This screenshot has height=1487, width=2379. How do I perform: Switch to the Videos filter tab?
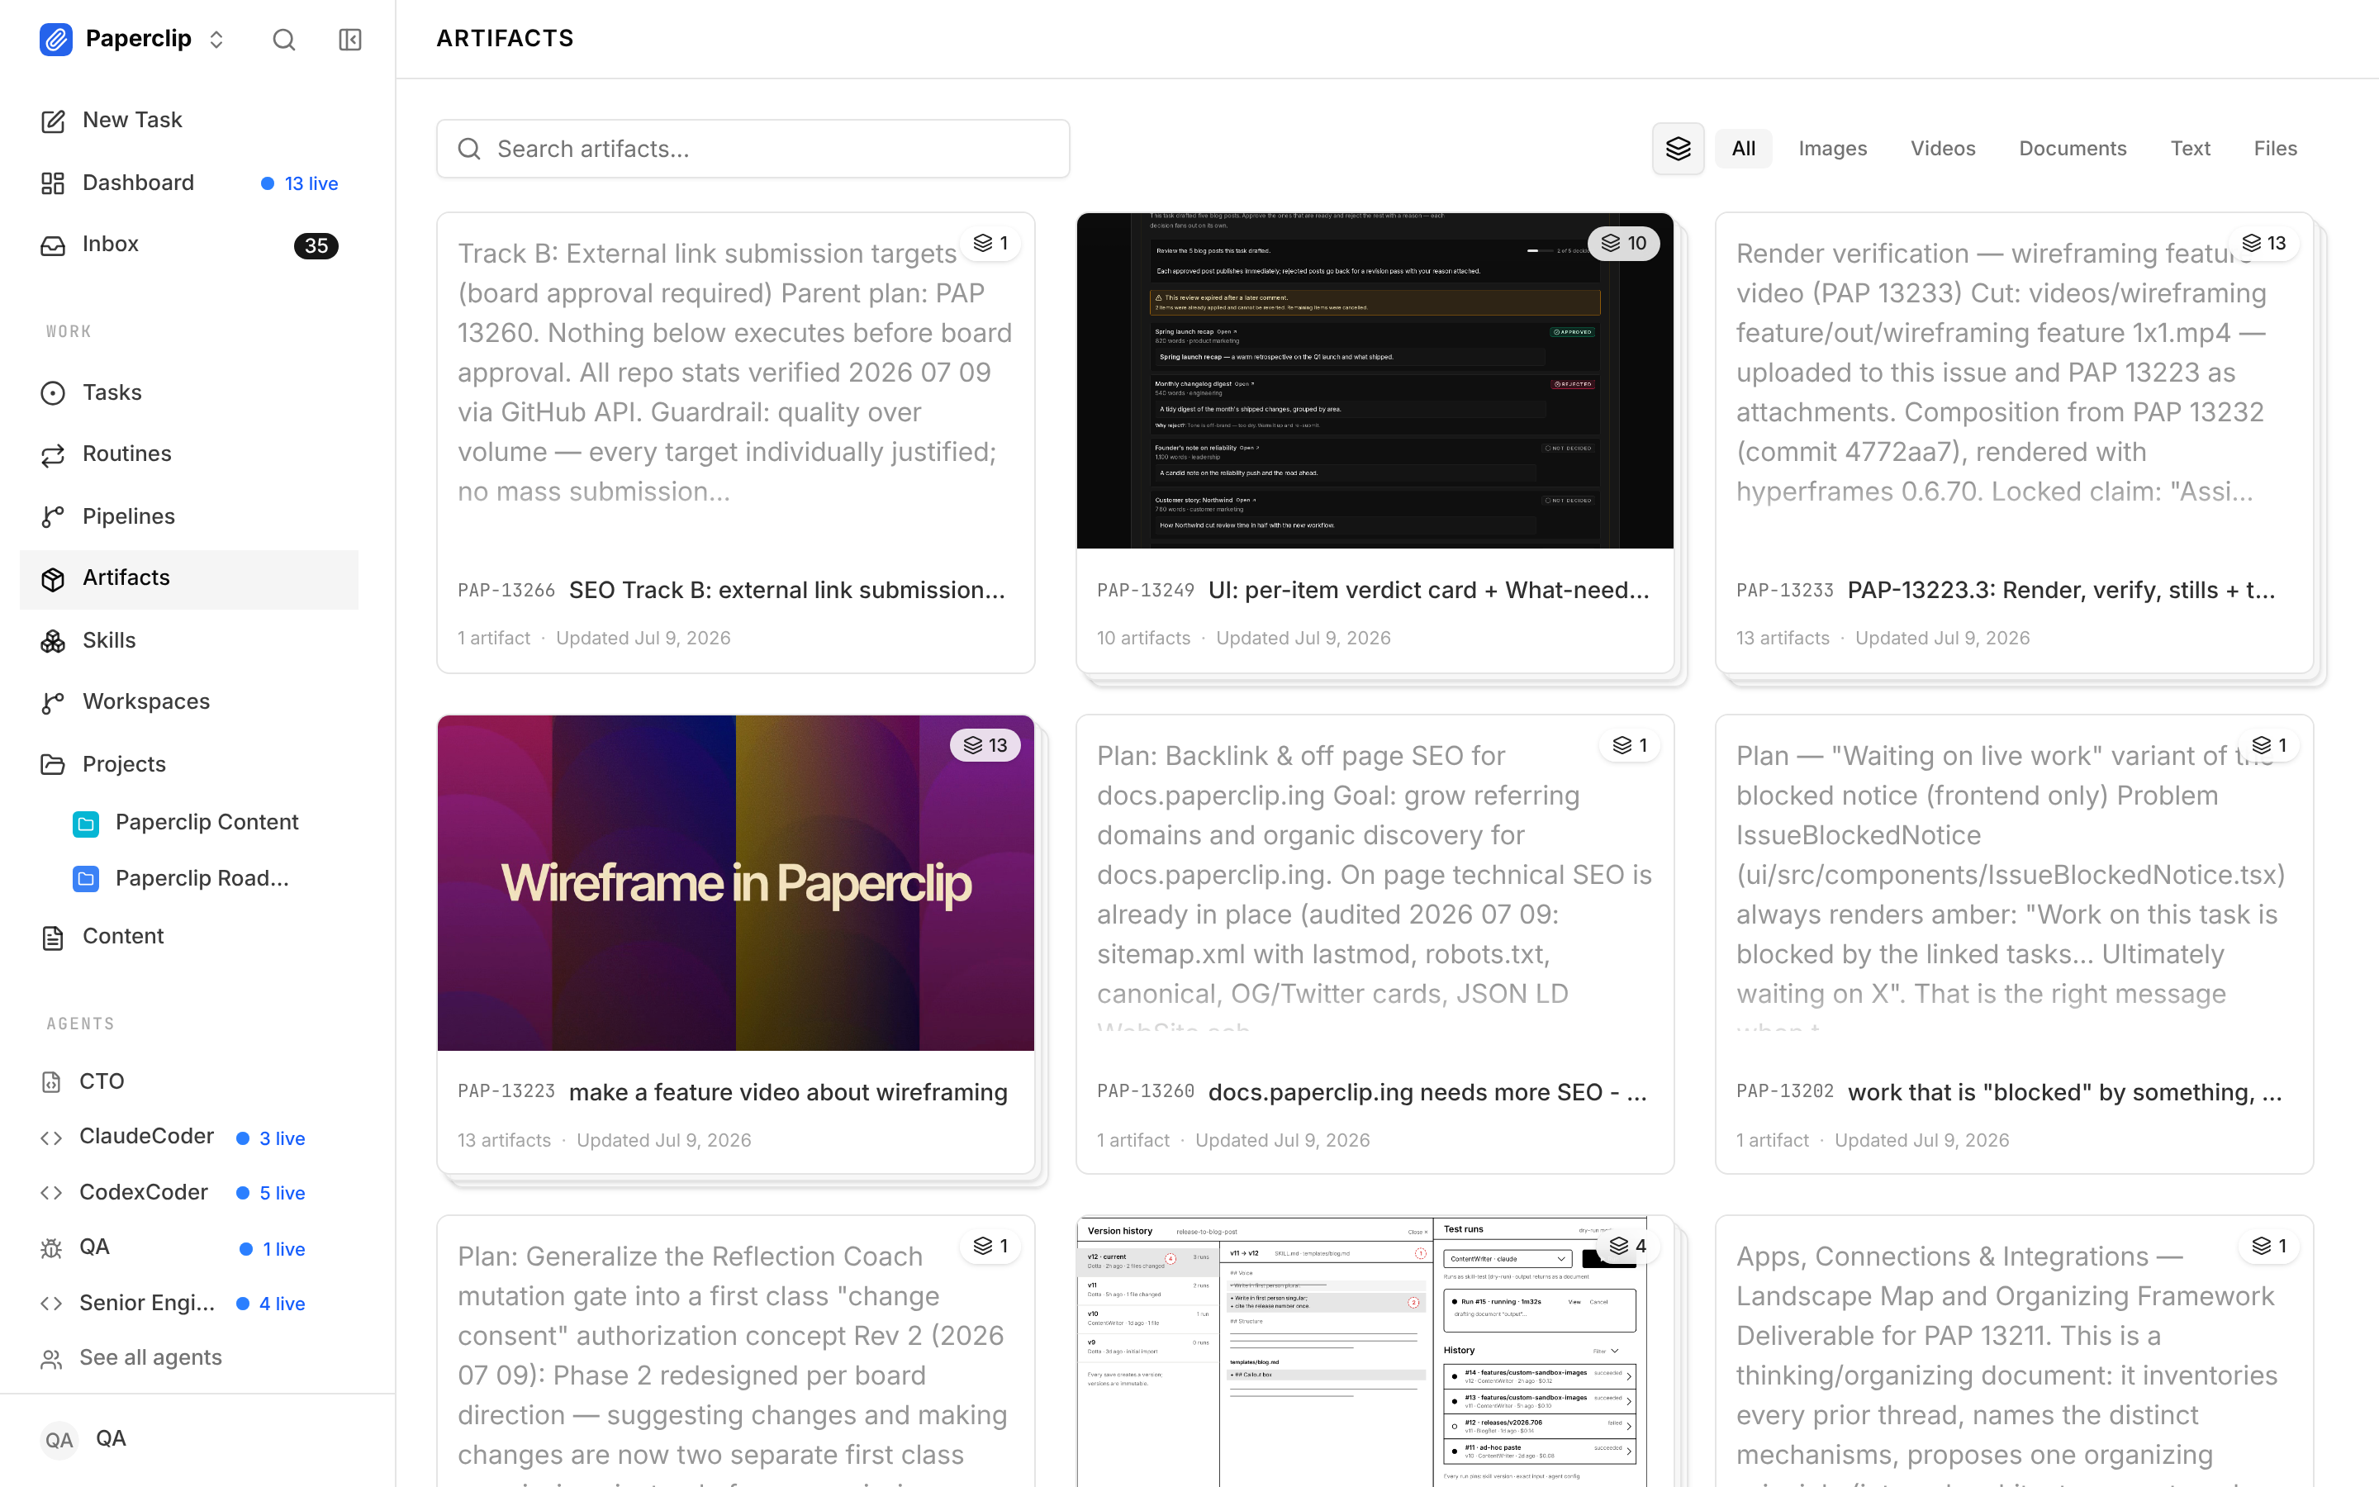pyautogui.click(x=1943, y=149)
